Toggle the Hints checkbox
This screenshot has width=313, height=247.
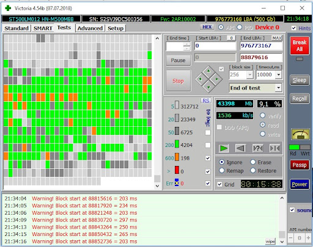pos(293,28)
